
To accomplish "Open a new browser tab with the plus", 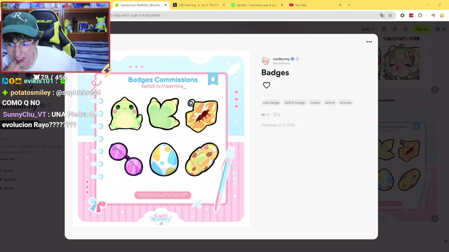I will [x=349, y=5].
